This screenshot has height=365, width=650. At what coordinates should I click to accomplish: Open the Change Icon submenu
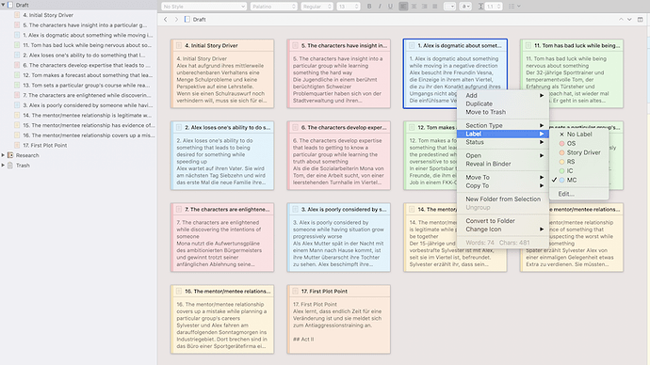502,230
